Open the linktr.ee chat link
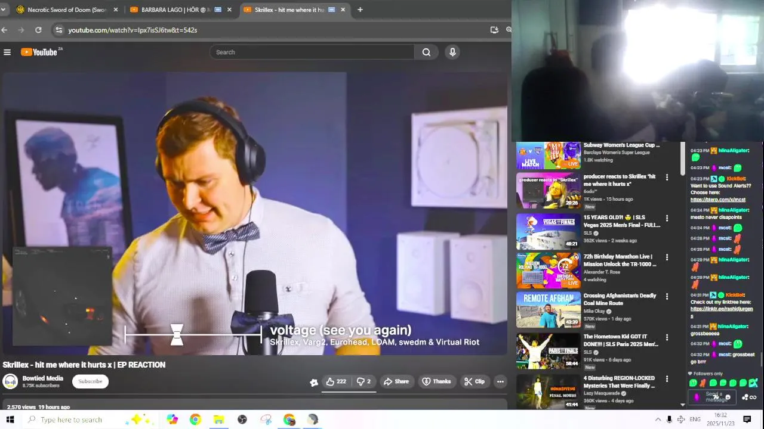Viewport: 764px width, 429px height. click(x=722, y=312)
